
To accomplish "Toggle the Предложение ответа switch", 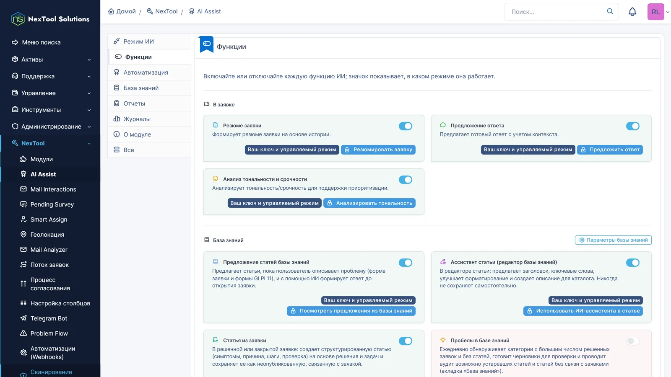I will 633,126.
